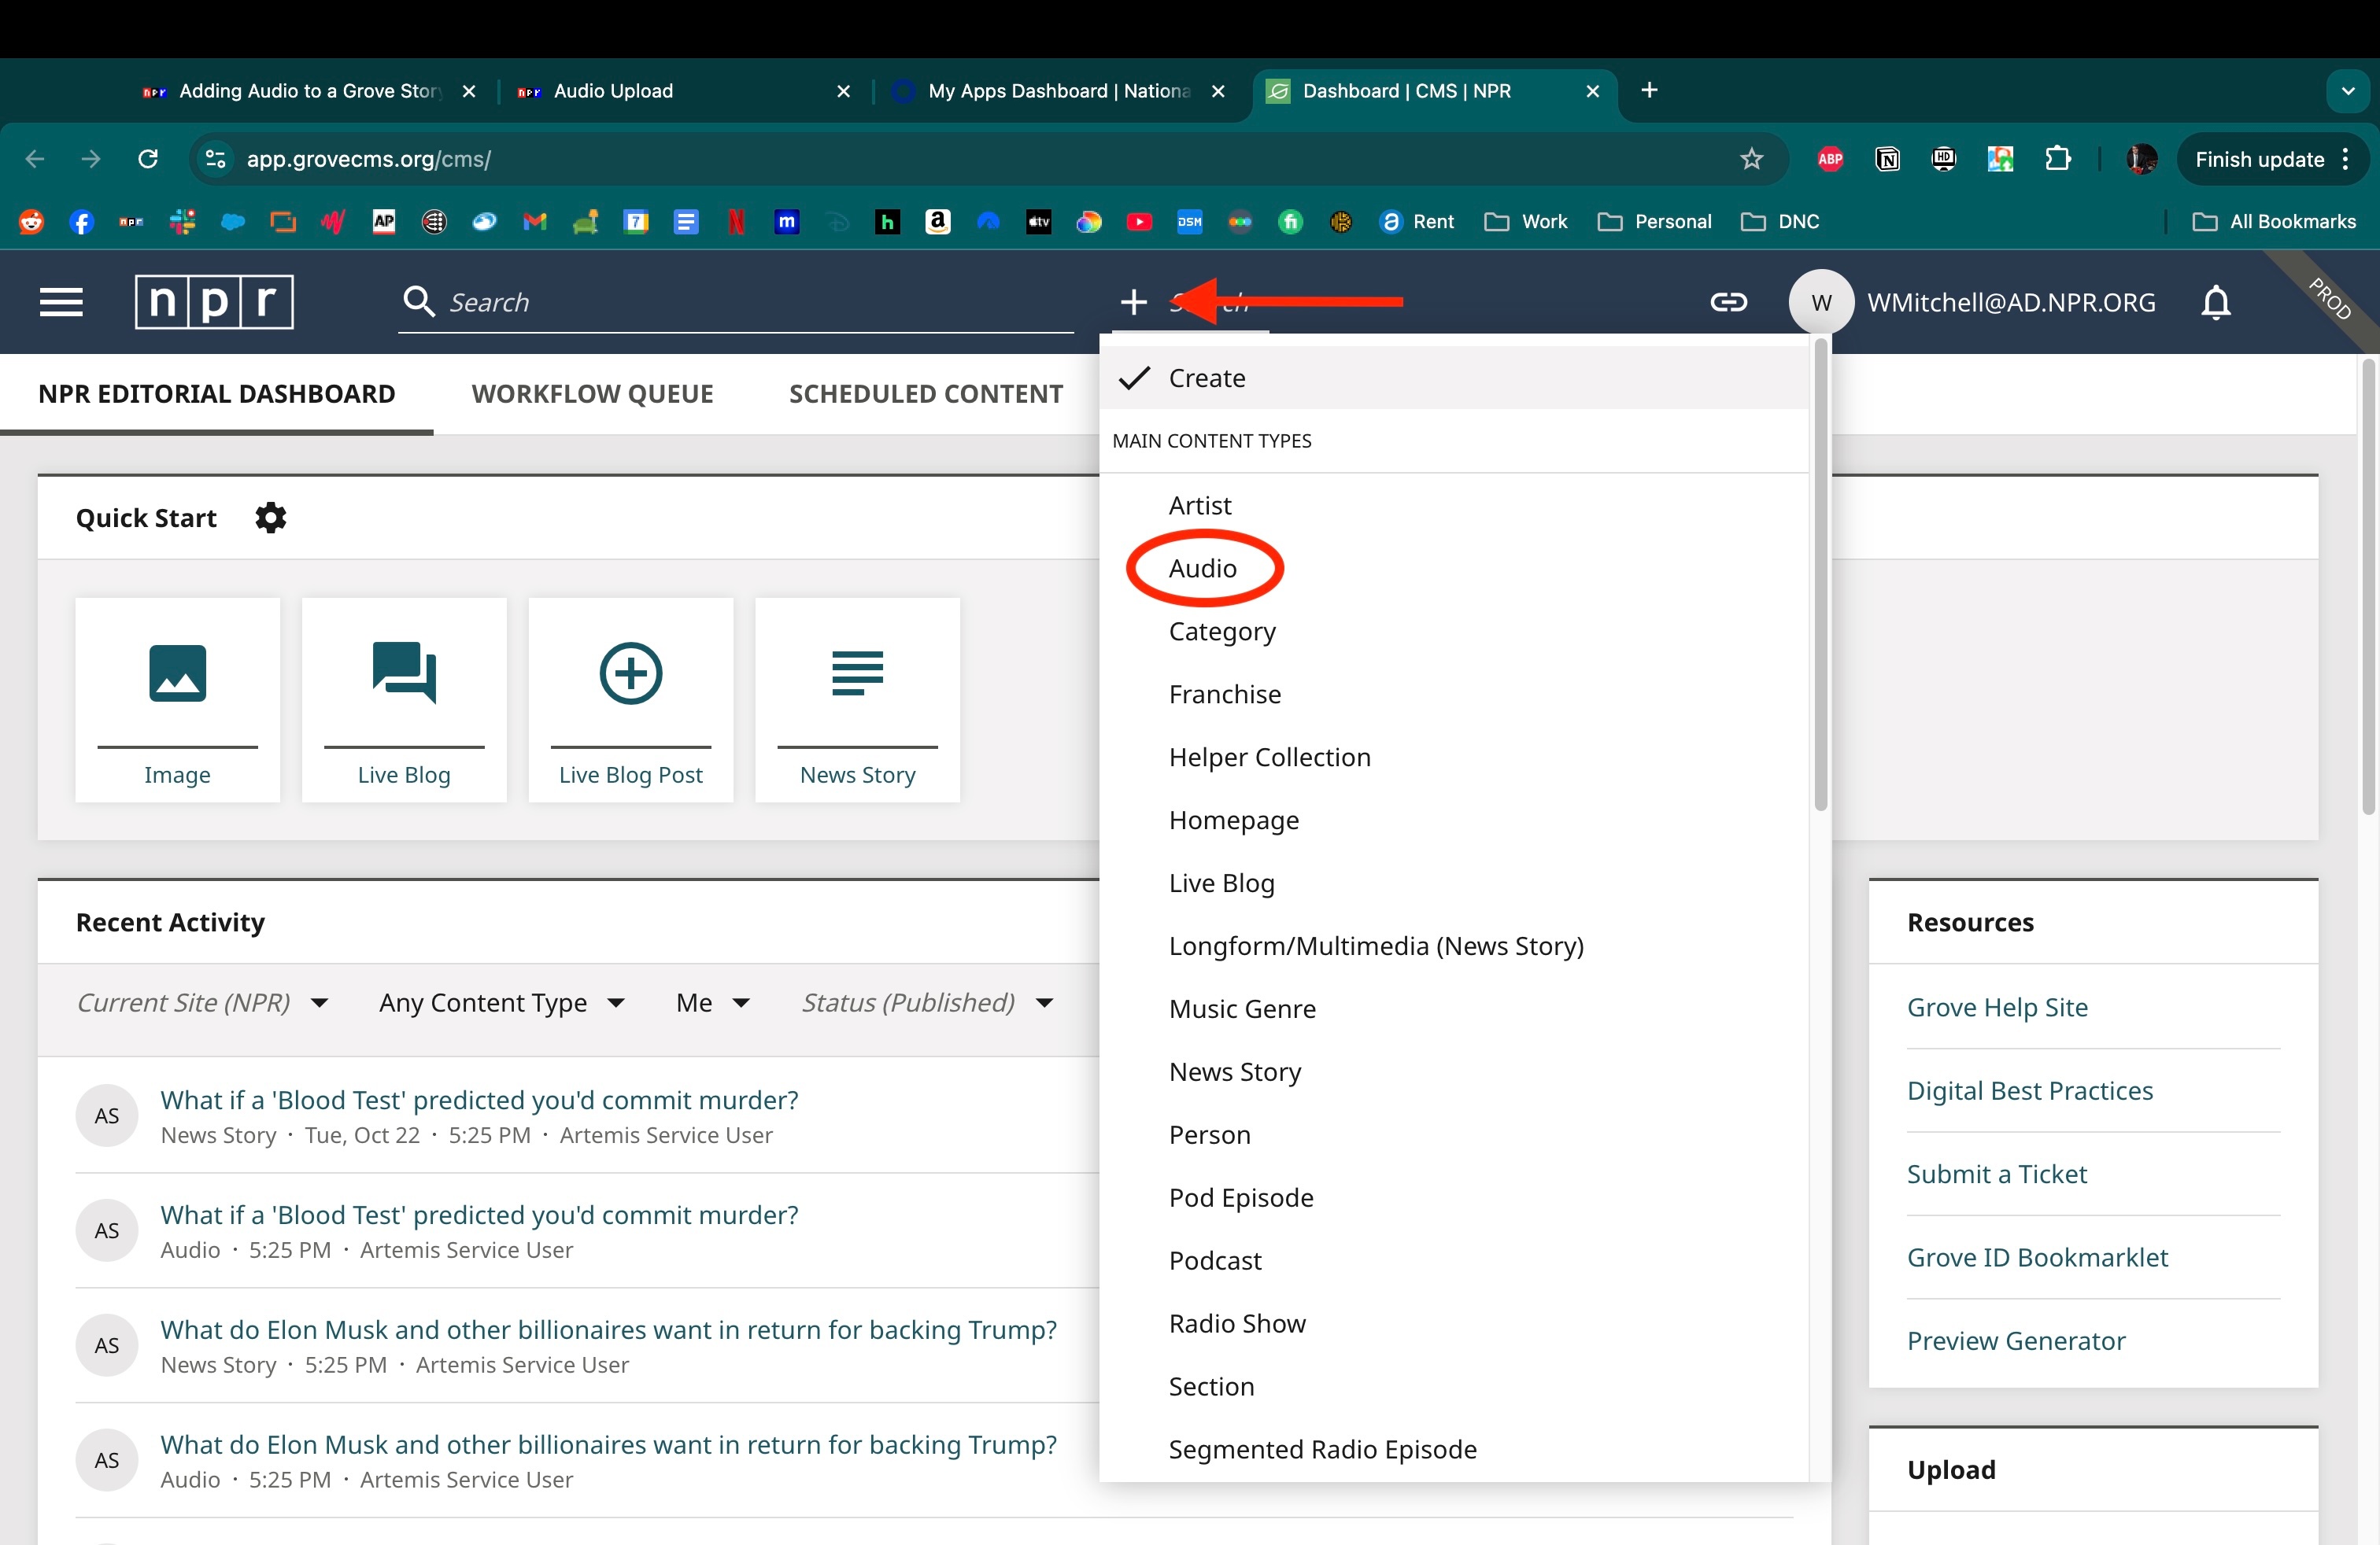Reload the page
The height and width of the screenshot is (1545, 2380).
148,159
